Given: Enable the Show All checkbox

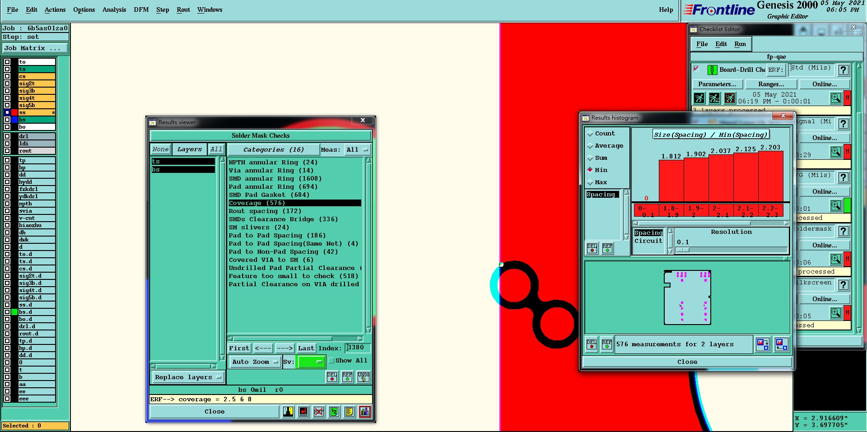Looking at the screenshot, I should [x=331, y=360].
